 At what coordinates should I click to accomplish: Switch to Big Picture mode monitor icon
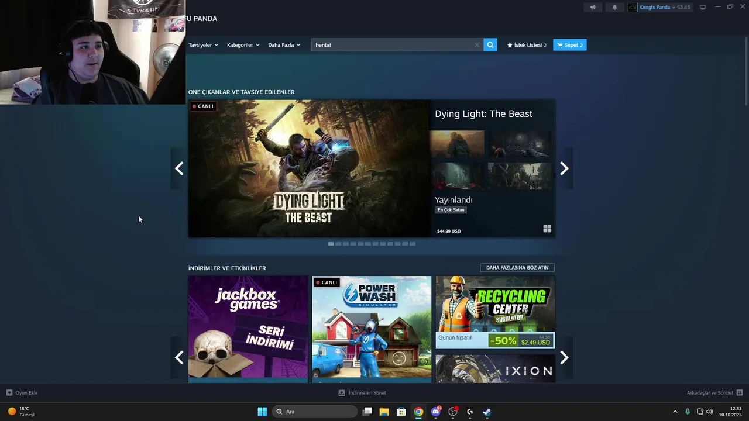pos(703,7)
